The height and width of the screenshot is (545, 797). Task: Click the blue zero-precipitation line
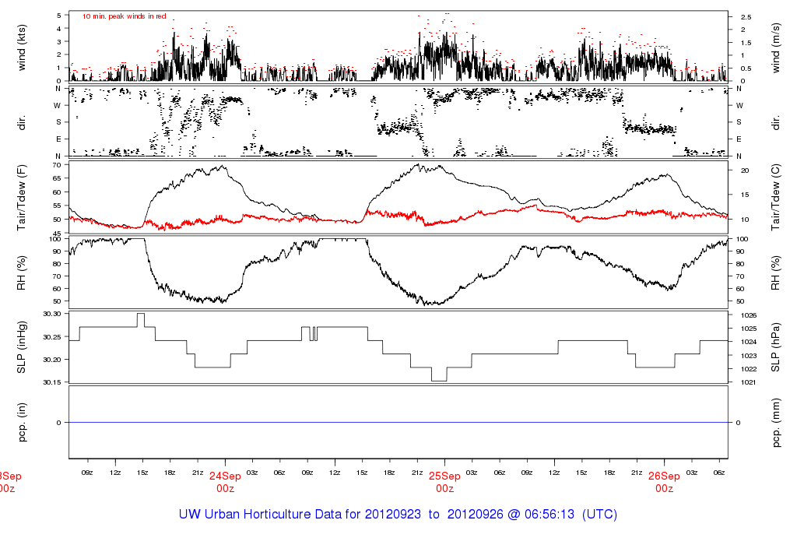point(398,423)
